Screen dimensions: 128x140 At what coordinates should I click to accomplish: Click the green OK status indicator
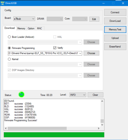tap(21, 94)
